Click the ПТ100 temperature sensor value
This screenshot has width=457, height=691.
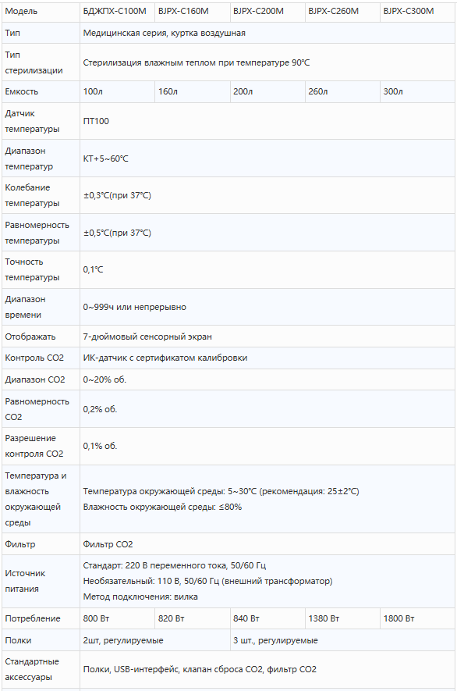tap(96, 121)
